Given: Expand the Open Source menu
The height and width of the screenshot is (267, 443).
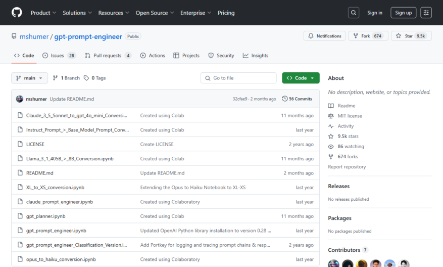Looking at the screenshot, I should 155,13.
